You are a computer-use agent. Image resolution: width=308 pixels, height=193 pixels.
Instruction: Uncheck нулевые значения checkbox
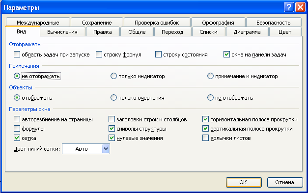(112, 138)
